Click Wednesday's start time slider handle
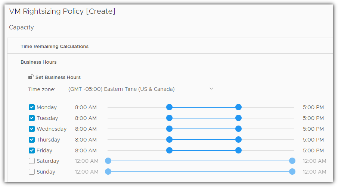Screen dimensions: 338x187 169,129
